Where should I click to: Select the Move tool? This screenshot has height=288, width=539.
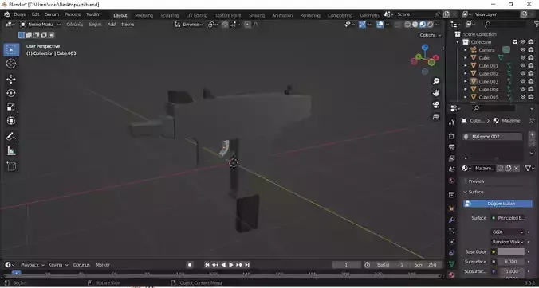(11, 80)
